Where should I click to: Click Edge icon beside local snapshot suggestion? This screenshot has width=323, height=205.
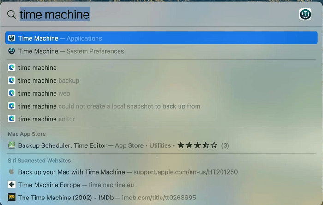(x=12, y=106)
